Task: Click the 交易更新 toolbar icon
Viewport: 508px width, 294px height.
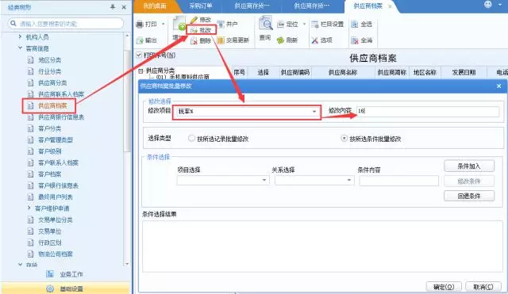Action: point(221,40)
